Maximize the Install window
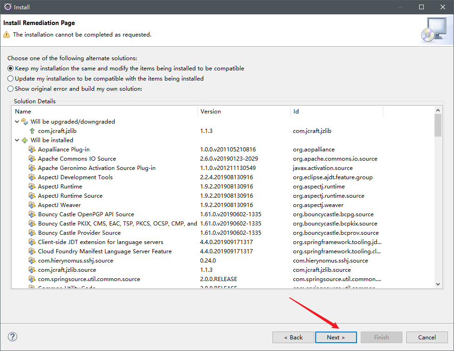 [422, 7]
